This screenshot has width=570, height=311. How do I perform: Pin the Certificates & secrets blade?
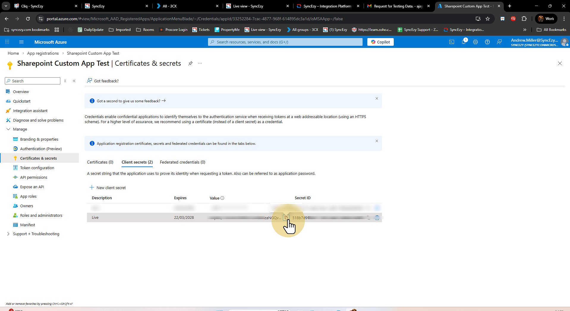point(190,63)
